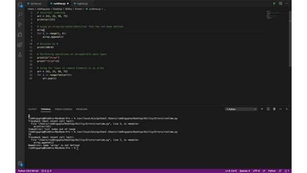The height and width of the screenshot is (173, 307).
Task: Change language mode 'Python' in status bar
Action: coord(272,171)
